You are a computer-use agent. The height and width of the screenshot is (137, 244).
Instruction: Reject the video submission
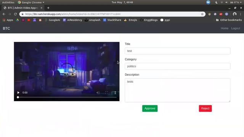(x=205, y=108)
